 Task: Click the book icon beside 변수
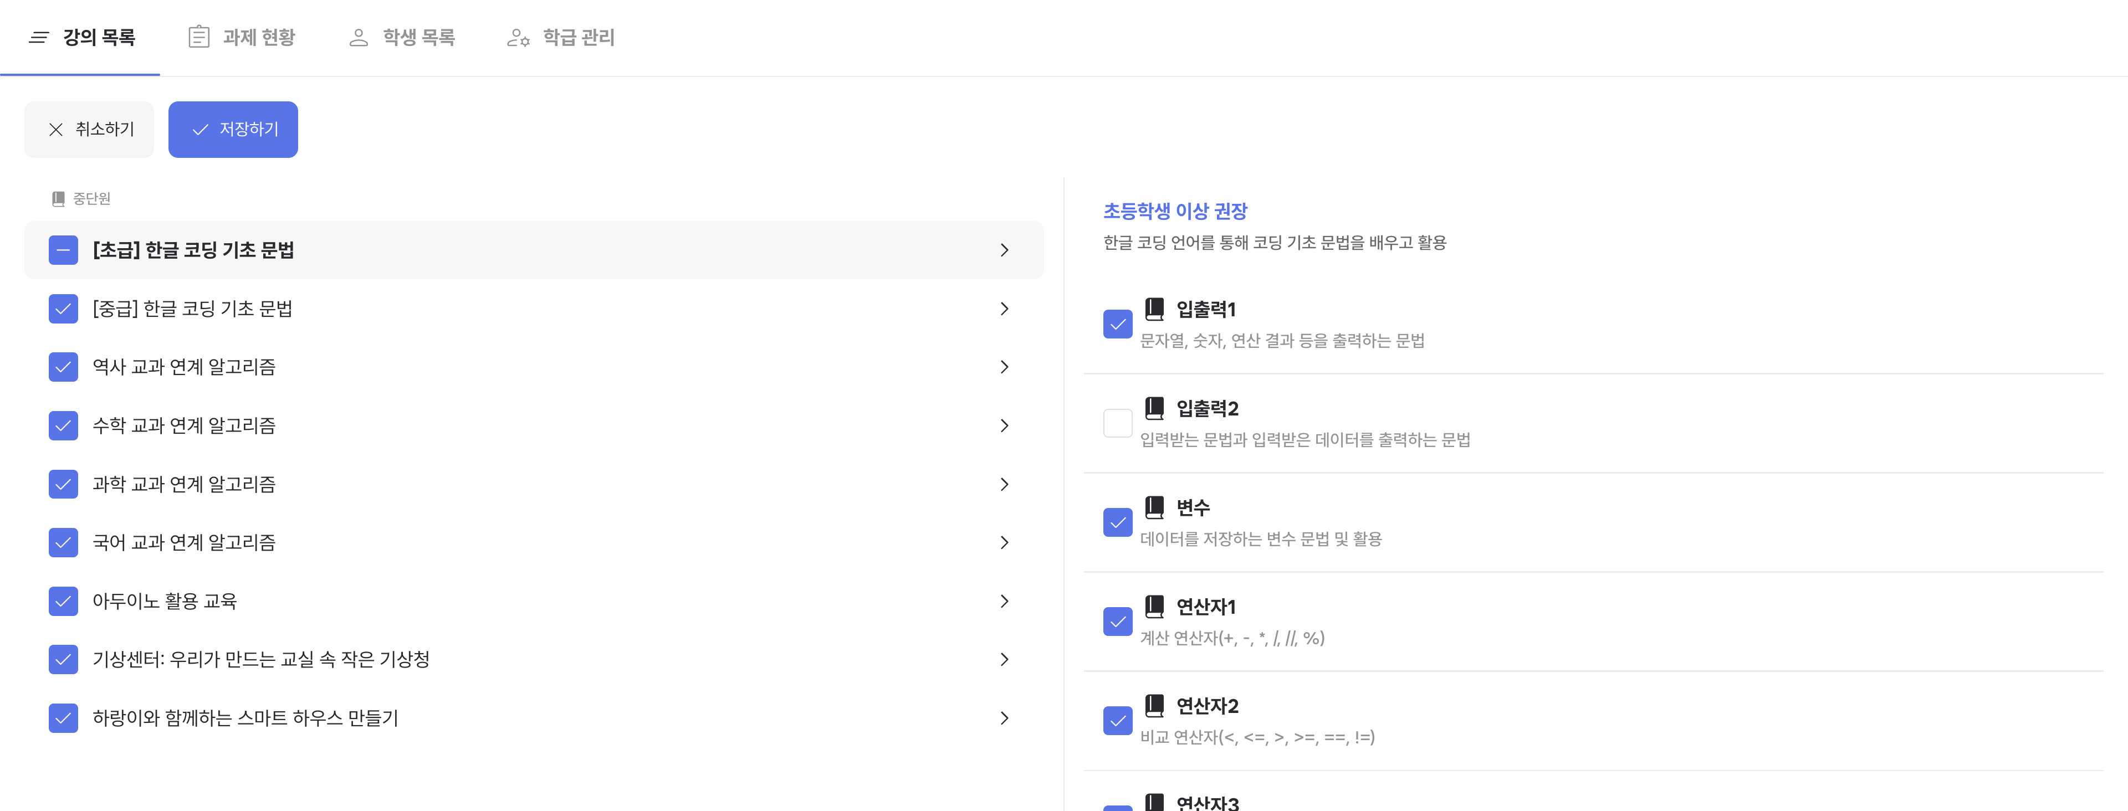(1154, 507)
